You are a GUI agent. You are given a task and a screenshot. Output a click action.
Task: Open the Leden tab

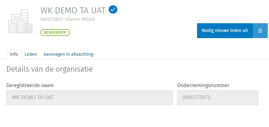coord(31,54)
